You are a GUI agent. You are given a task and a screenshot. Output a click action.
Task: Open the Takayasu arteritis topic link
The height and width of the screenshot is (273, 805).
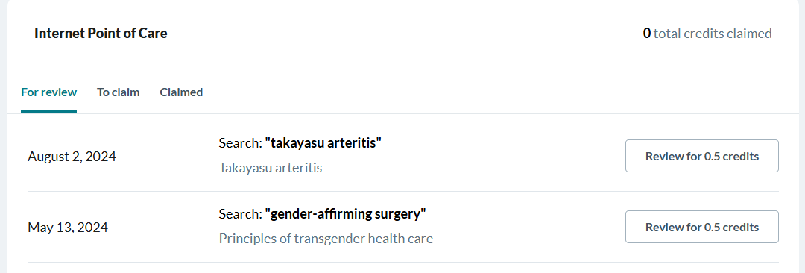[x=271, y=168]
